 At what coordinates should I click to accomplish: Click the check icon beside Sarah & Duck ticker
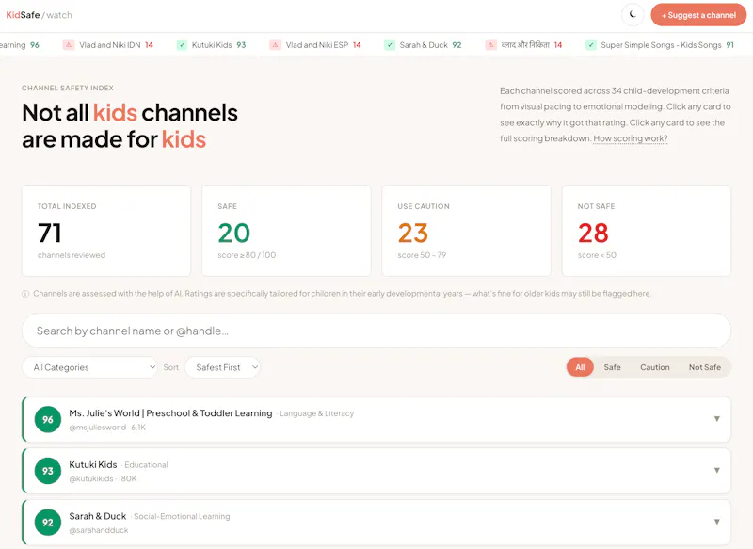390,44
